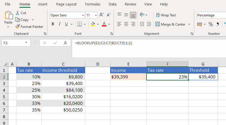Switch to Review tab
Image resolution: width=226 pixels, height=125 pixels.
pos(130,4)
